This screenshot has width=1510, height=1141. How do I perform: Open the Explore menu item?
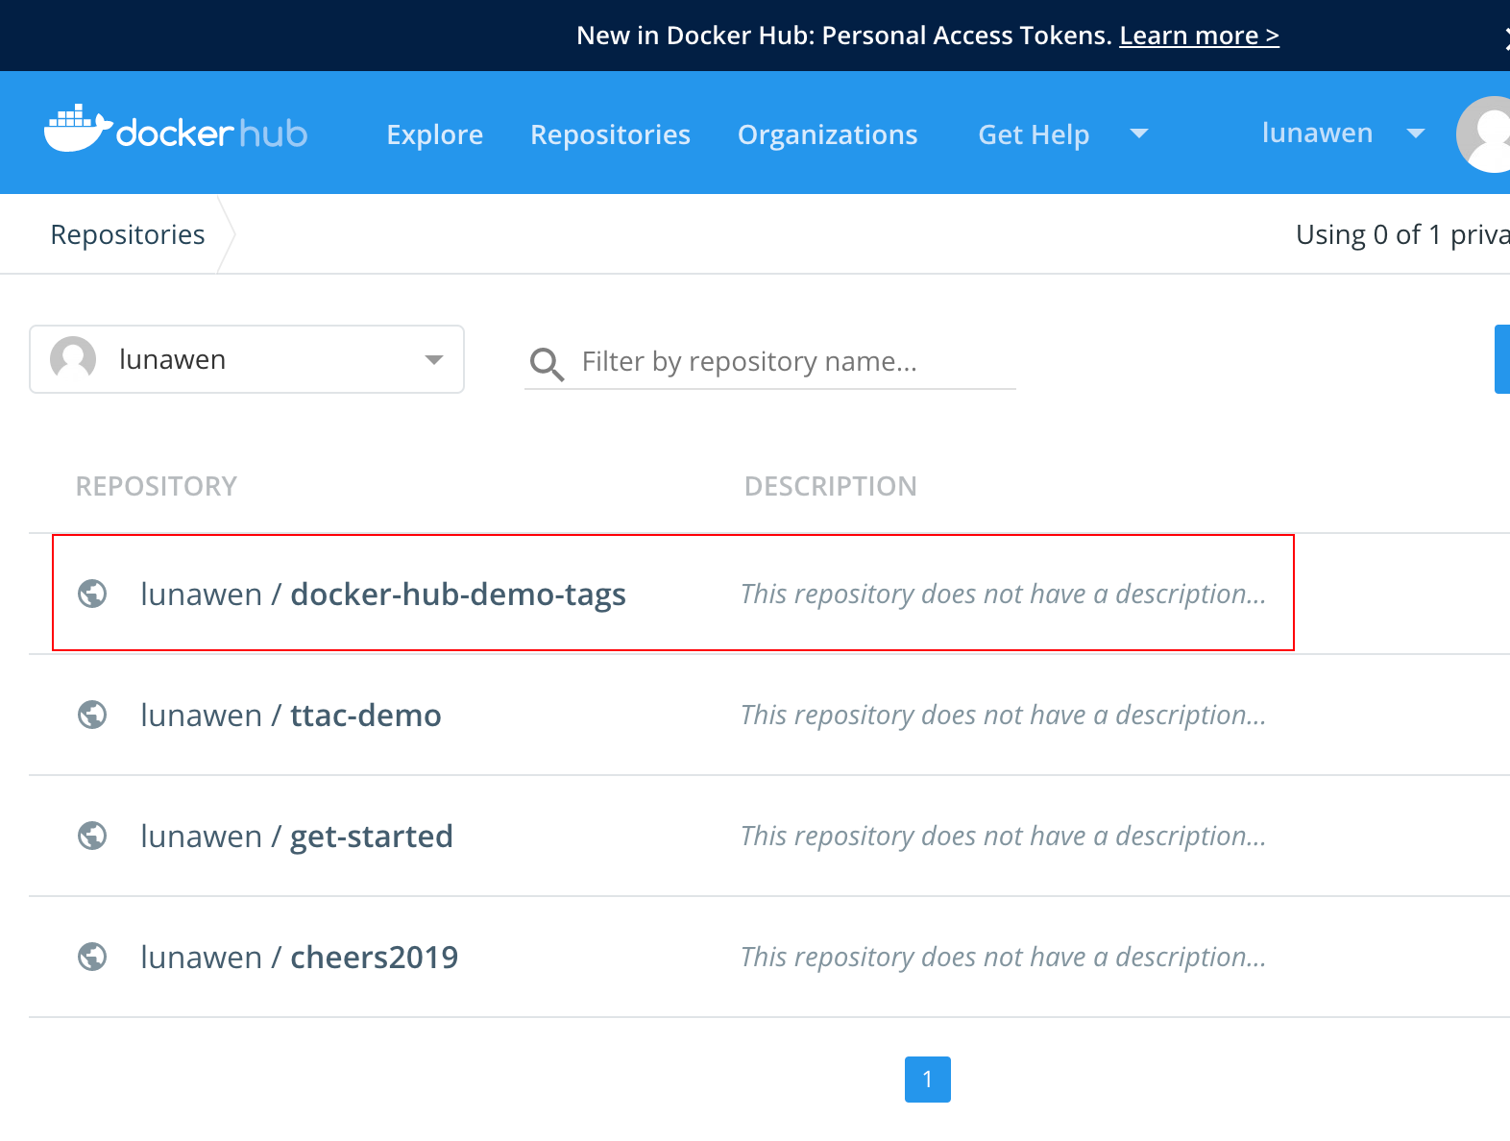pos(435,134)
